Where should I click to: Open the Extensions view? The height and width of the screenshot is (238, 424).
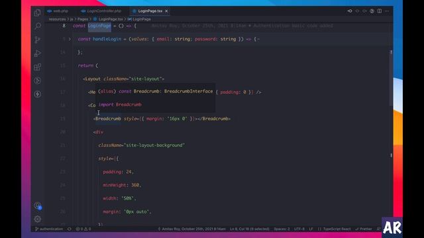point(38,67)
